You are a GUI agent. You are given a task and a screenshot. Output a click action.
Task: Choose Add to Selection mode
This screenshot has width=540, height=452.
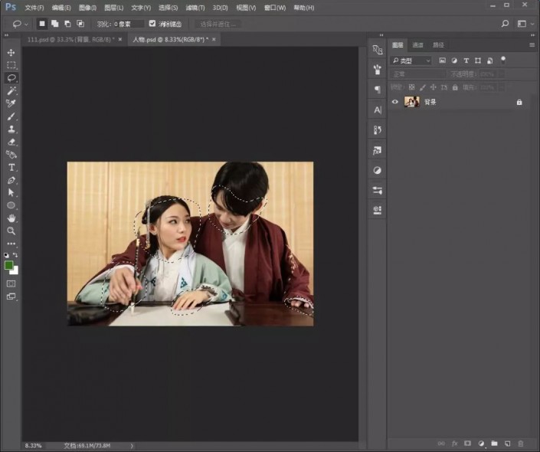coord(54,24)
